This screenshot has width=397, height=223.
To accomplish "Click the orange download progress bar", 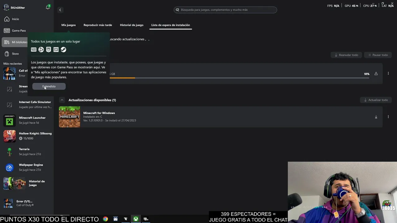I will [123, 78].
